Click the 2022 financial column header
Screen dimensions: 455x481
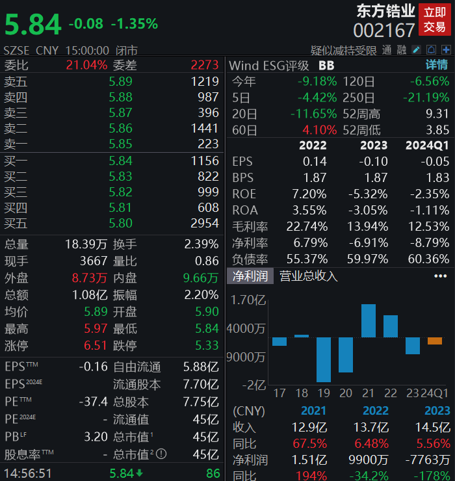pyautogui.click(x=313, y=146)
